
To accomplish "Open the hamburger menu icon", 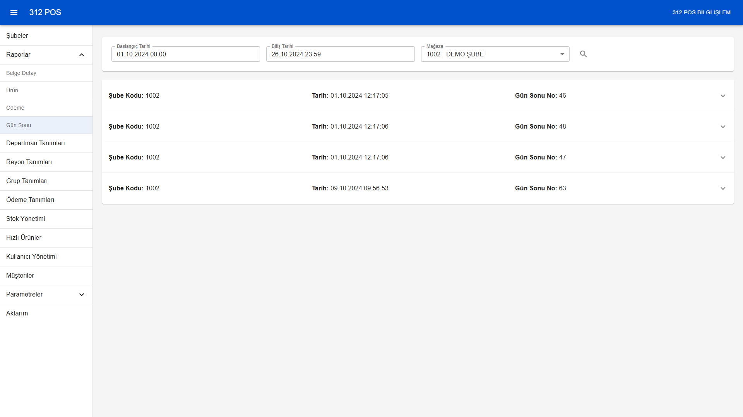I will pyautogui.click(x=14, y=12).
